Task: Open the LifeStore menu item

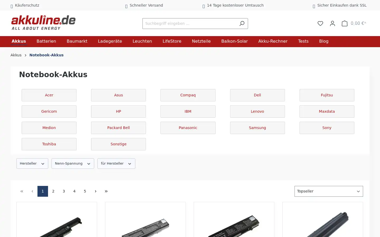Action: (172, 41)
